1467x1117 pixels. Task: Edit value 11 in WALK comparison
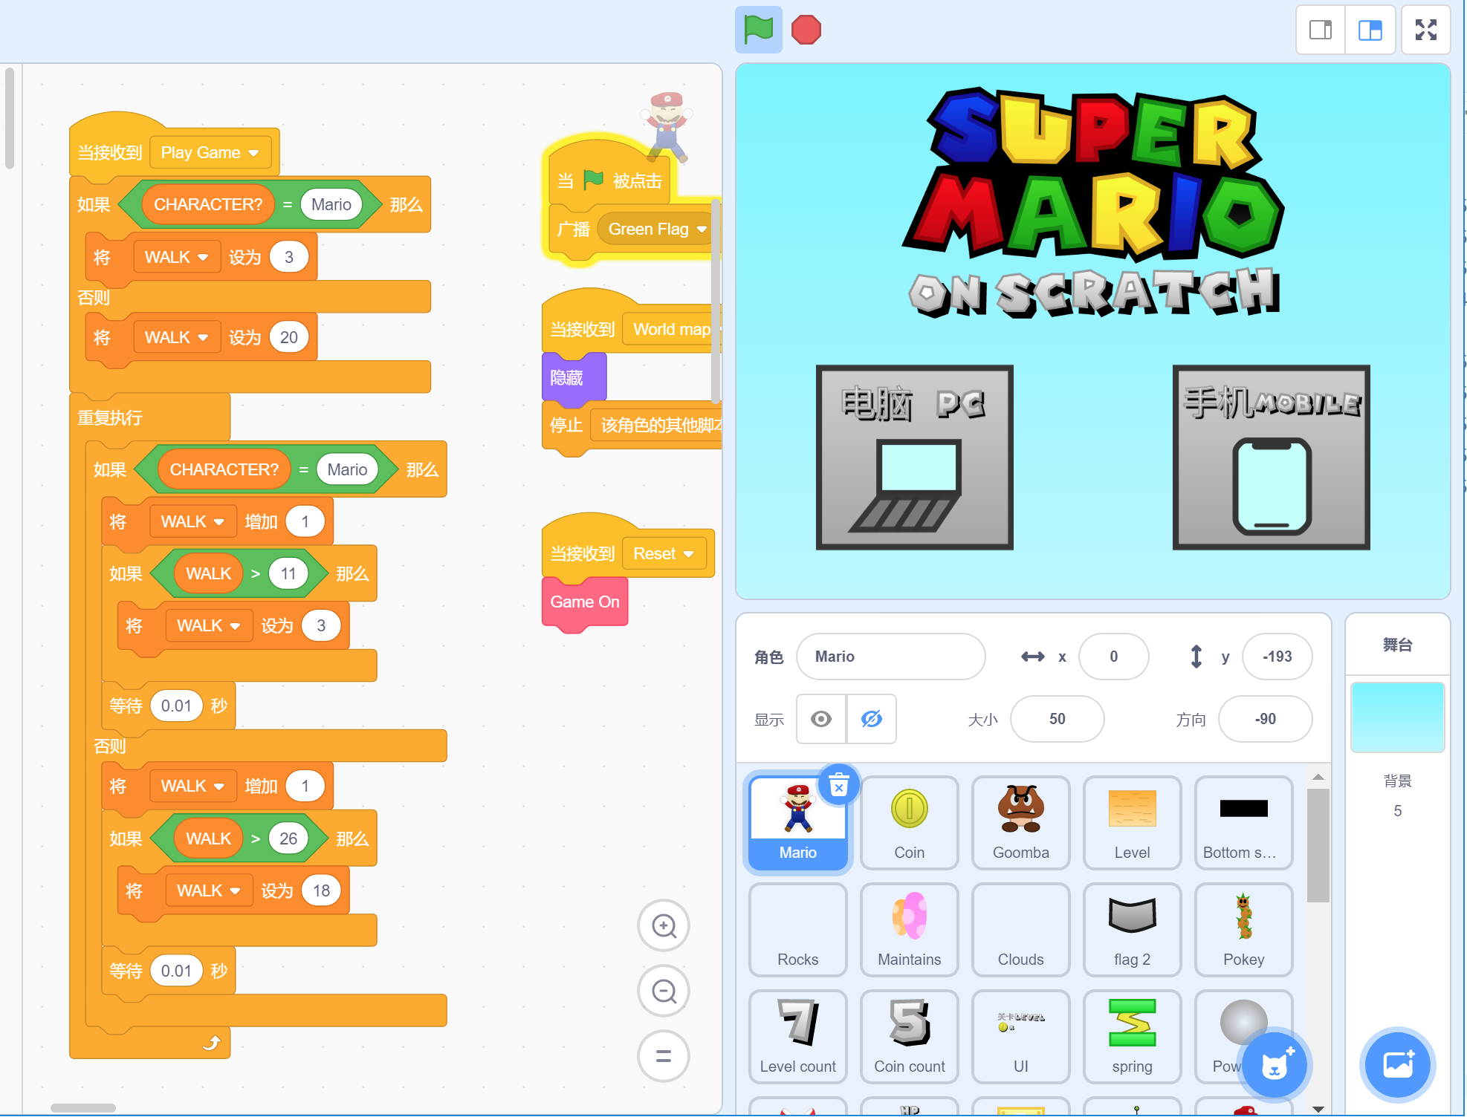tap(288, 573)
